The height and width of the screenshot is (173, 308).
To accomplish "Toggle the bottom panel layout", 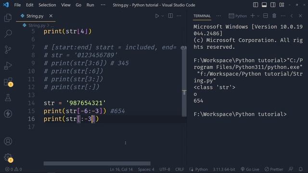I will point(264,5).
